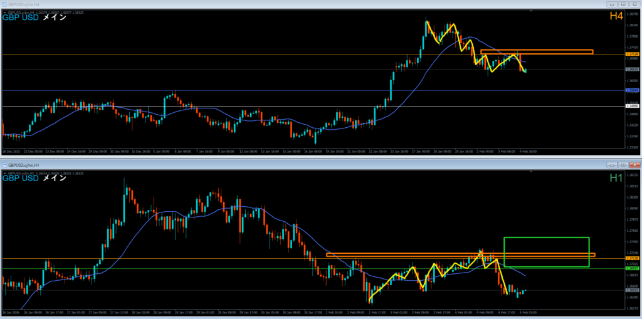This screenshot has height=319, width=642.
Task: Click the H4 chart window title bar icon
Action: 4,3
